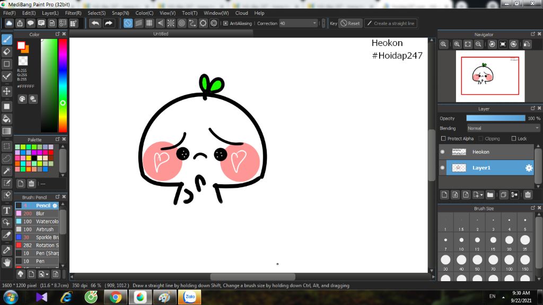Image resolution: width=543 pixels, height=305 pixels.
Task: Select the Hand tool
Action: (6, 263)
